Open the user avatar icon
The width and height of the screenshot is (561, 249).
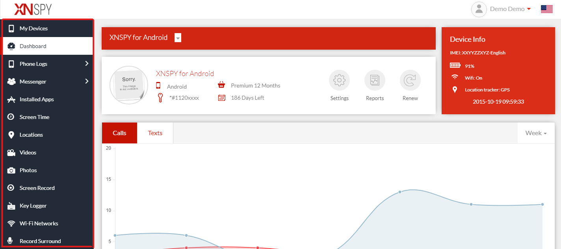click(479, 9)
